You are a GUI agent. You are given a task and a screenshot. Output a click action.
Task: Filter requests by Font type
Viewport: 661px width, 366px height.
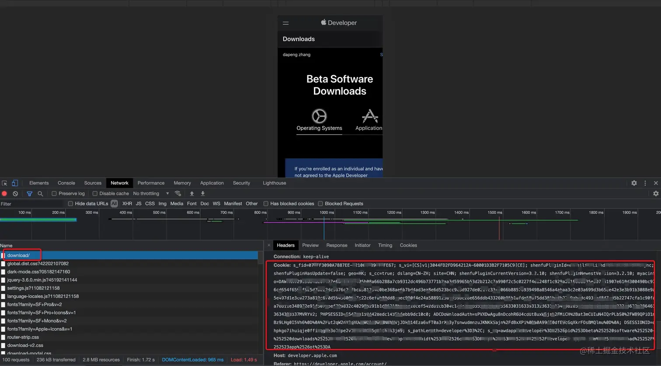192,204
